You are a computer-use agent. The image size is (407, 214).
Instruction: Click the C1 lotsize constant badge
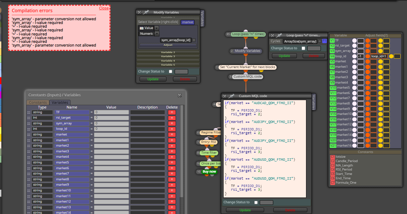[332, 157]
